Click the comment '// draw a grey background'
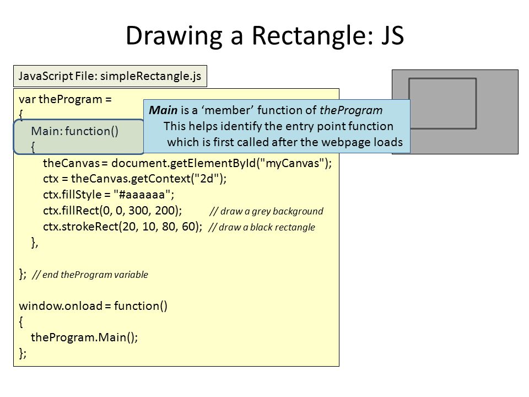This screenshot has width=529, height=397. (266, 211)
